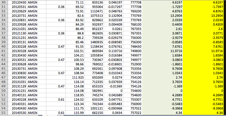This screenshot has height=116, width=226.
Task: Select price cell 71.11
Action: point(75,2)
